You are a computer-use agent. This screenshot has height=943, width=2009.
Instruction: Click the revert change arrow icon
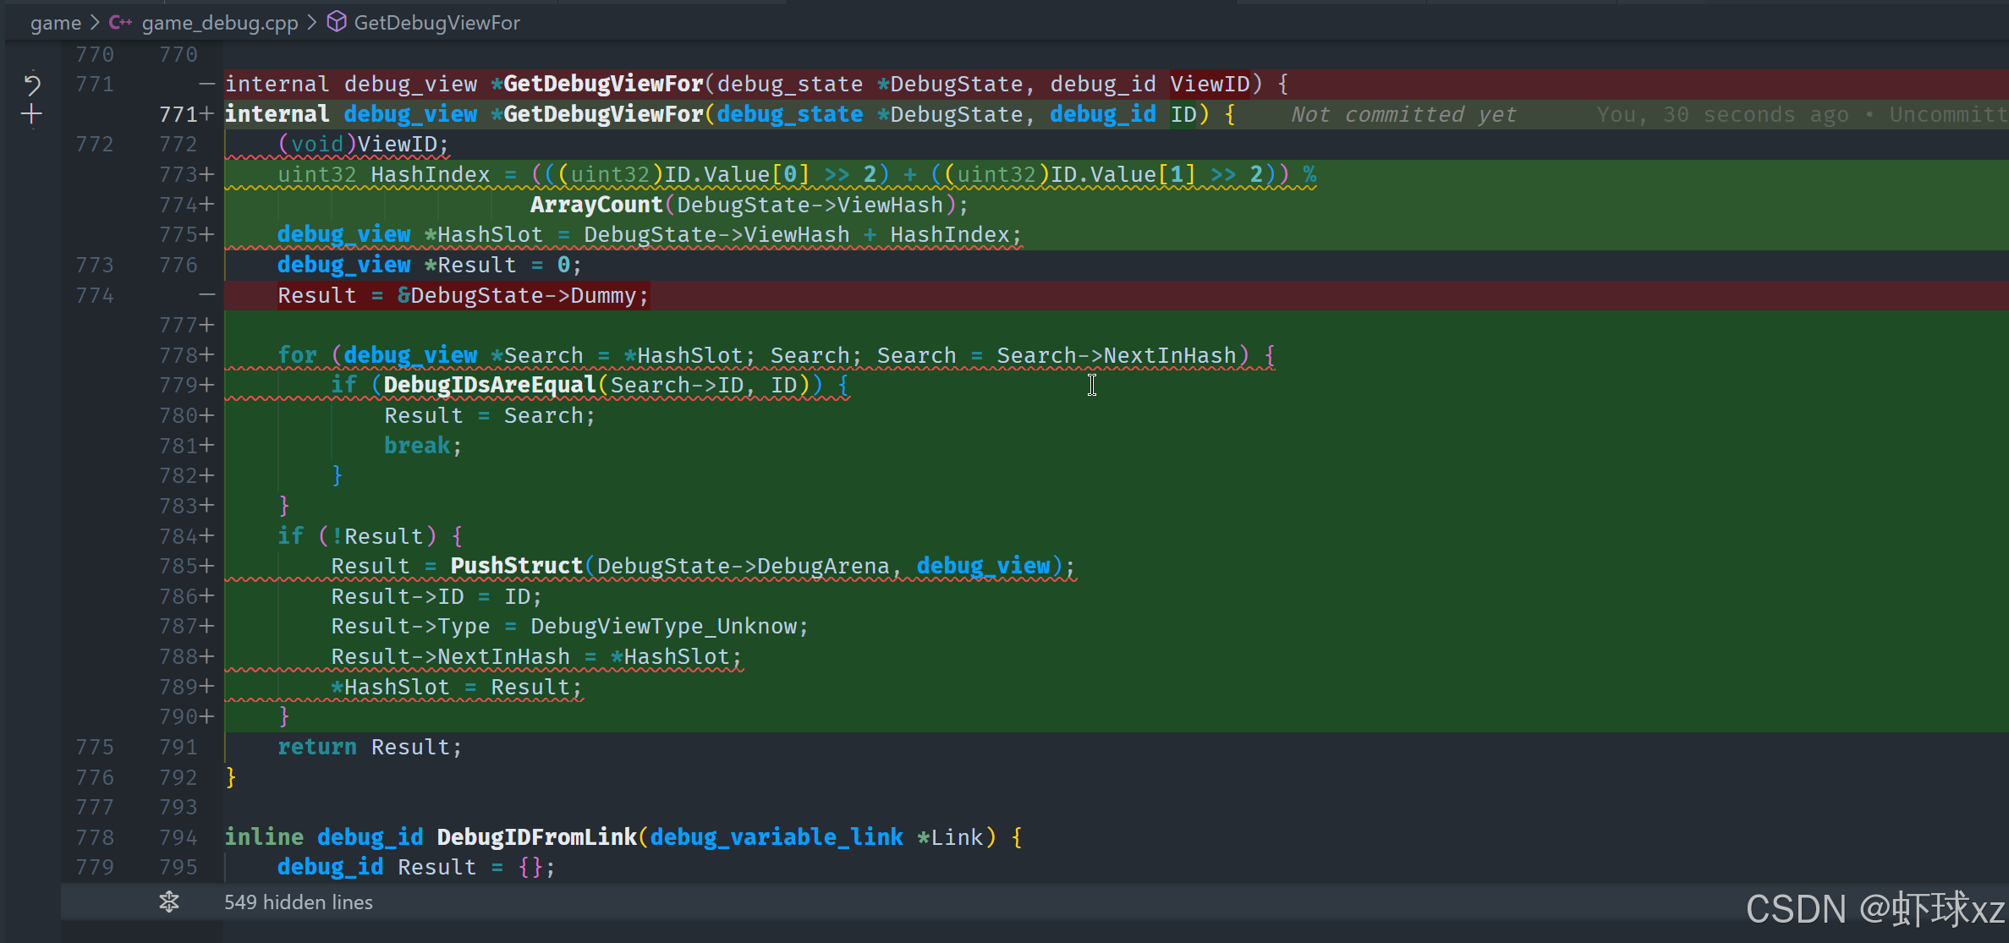[x=32, y=84]
